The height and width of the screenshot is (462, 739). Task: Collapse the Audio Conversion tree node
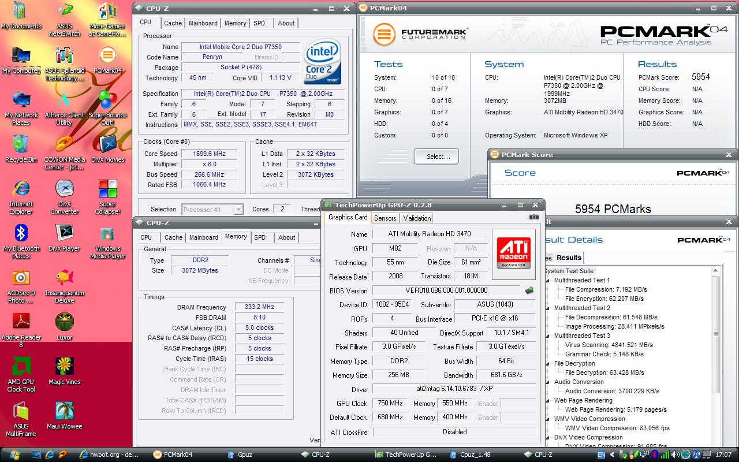point(548,382)
